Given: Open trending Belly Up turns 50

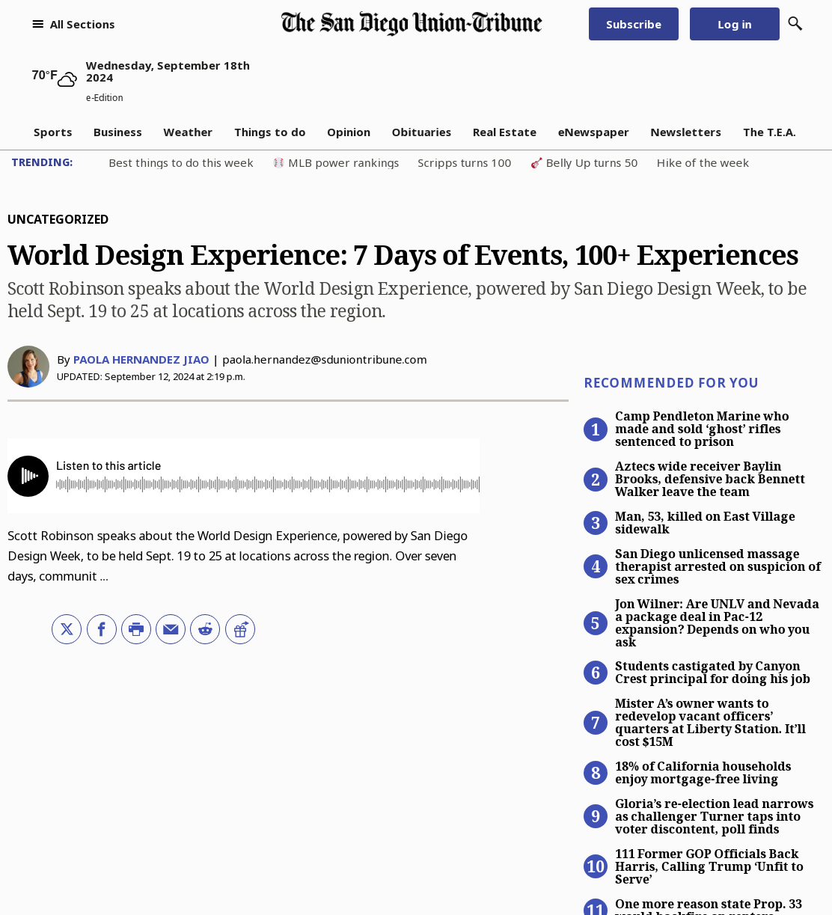Looking at the screenshot, I should (x=584, y=163).
